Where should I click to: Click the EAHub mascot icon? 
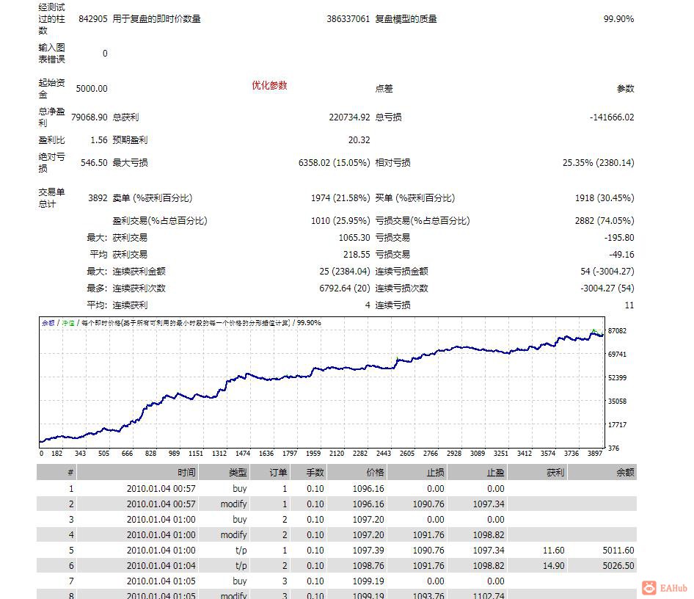(649, 587)
